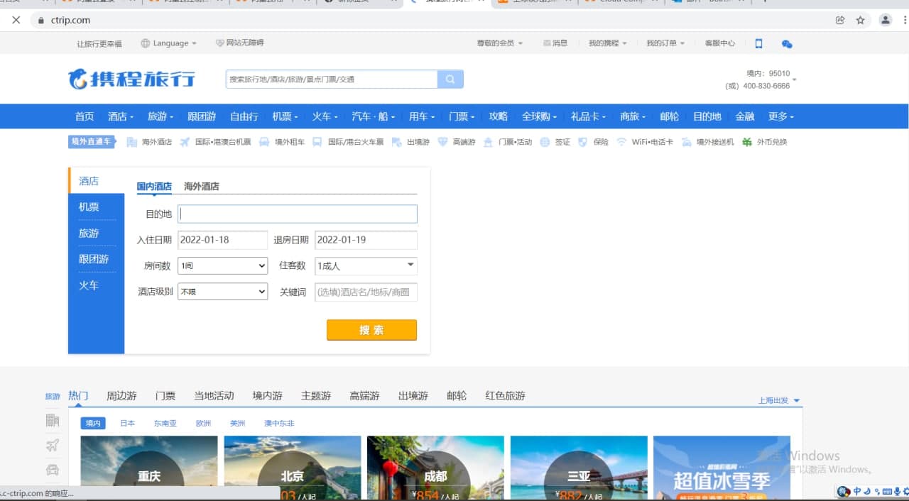Open 攻略 in main nav
This screenshot has width=909, height=501.
499,116
